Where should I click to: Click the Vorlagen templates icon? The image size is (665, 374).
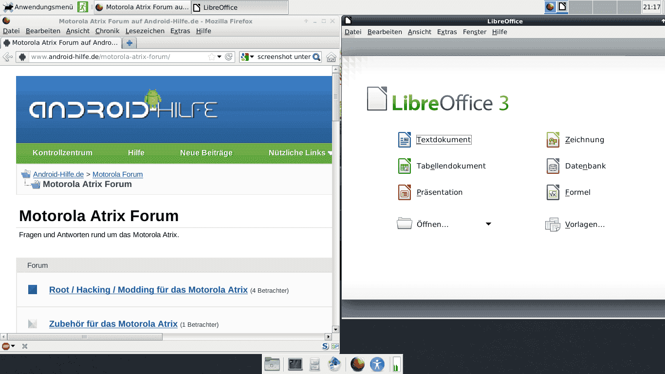[553, 224]
